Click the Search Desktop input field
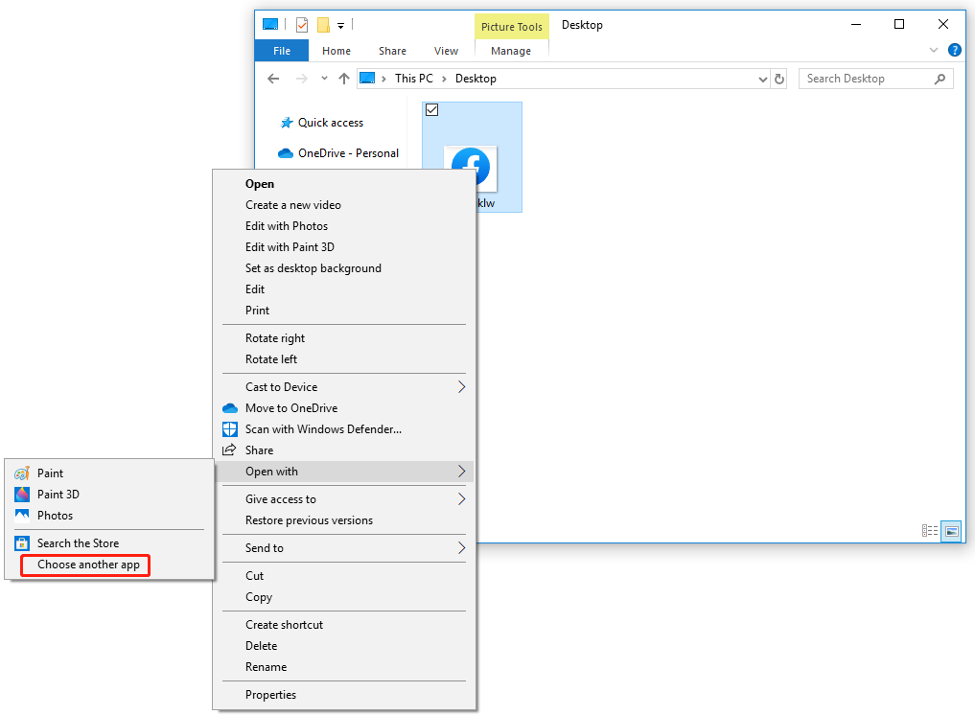The width and height of the screenshot is (975, 715). tap(867, 80)
